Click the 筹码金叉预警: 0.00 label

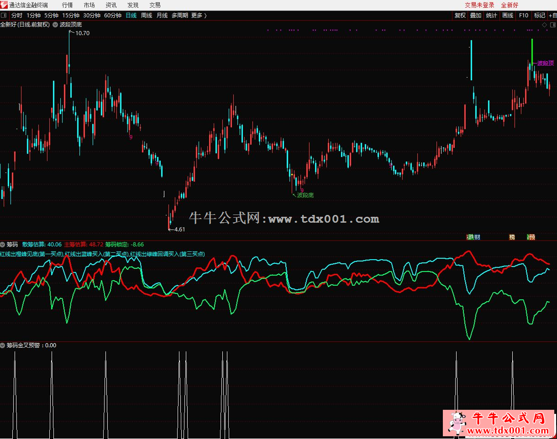pyautogui.click(x=32, y=345)
